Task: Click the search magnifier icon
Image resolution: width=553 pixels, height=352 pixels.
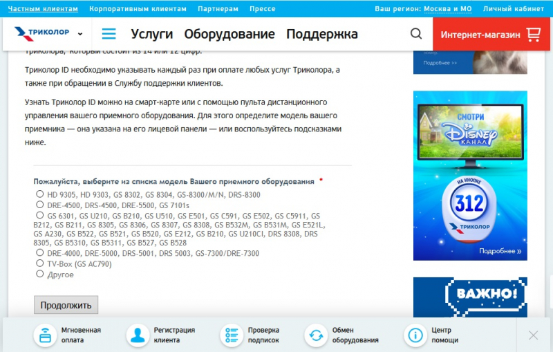Action: [x=416, y=34]
